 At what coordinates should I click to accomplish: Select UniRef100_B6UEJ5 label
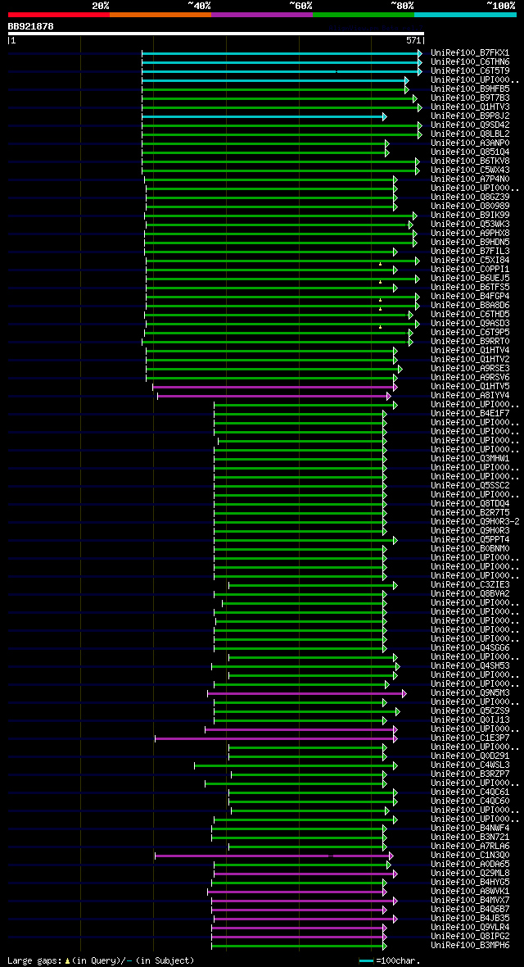(470, 278)
